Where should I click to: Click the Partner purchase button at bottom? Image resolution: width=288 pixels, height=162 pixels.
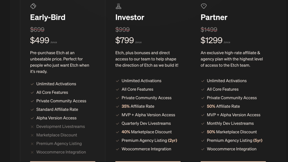tap(233, 161)
